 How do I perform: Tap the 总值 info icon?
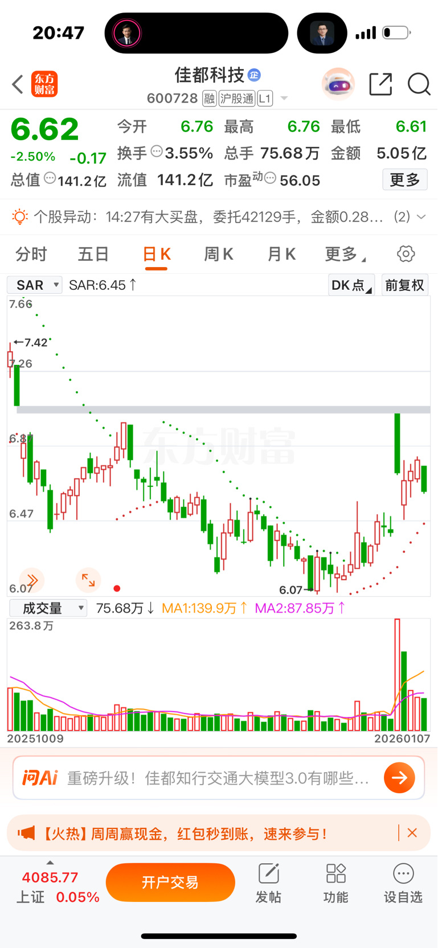pyautogui.click(x=50, y=178)
